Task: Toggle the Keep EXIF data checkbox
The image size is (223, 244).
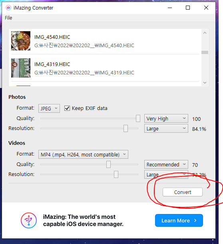Action: (x=67, y=108)
